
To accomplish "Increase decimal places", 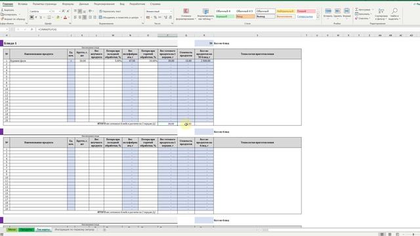I will [x=165, y=18].
